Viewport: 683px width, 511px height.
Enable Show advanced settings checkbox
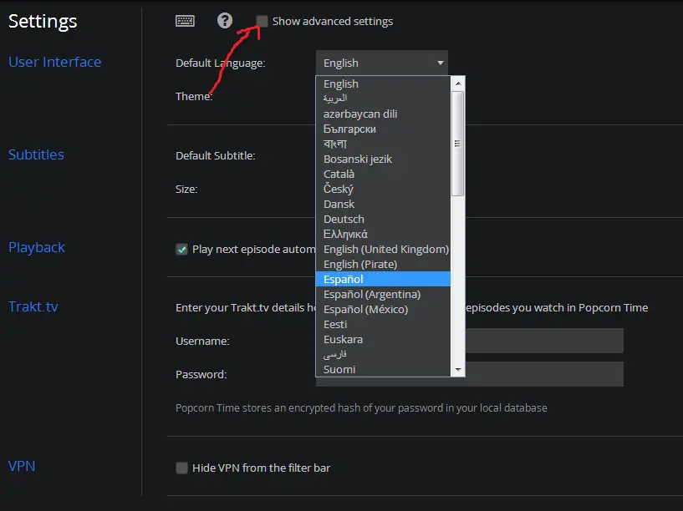(262, 21)
